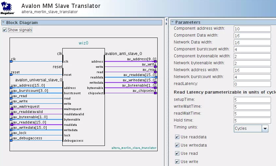Image resolution: width=276 pixels, height=166 pixels.
Task: Toggle the Use write checkbox
Action: click(177, 161)
